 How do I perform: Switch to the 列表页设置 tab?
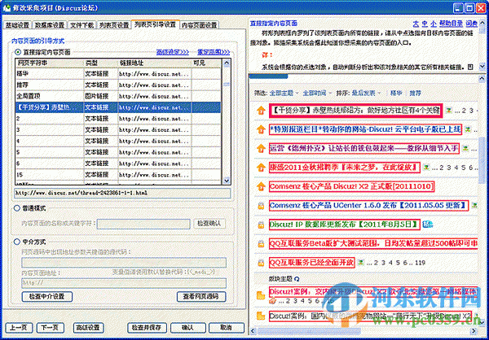pyautogui.click(x=114, y=25)
